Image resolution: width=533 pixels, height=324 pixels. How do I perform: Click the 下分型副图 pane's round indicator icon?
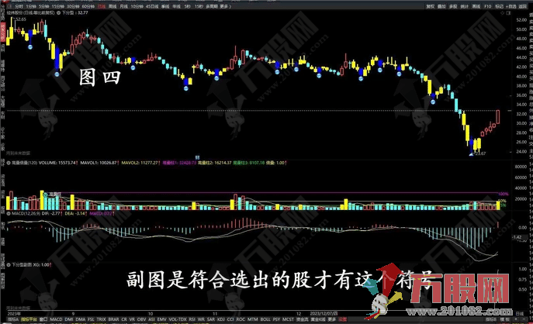pos(9,264)
